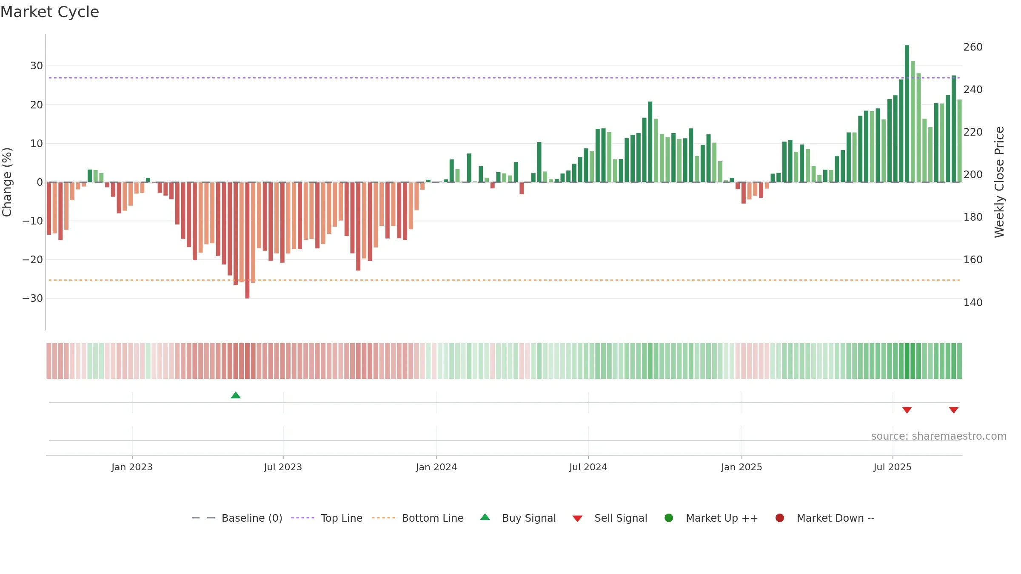Toggle Top Line legend entry
1021x574 pixels.
327,518
